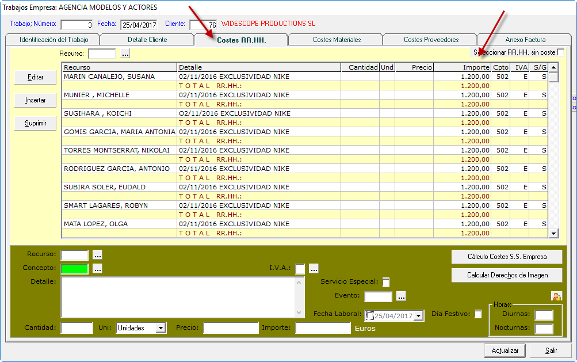Click the Importe column header
The width and height of the screenshot is (577, 362).
point(463,67)
